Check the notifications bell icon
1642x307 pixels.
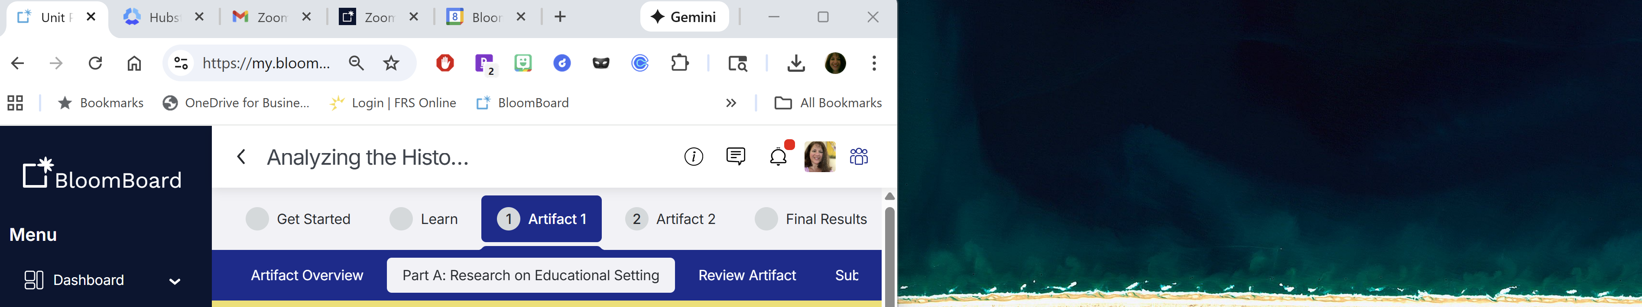click(x=779, y=157)
